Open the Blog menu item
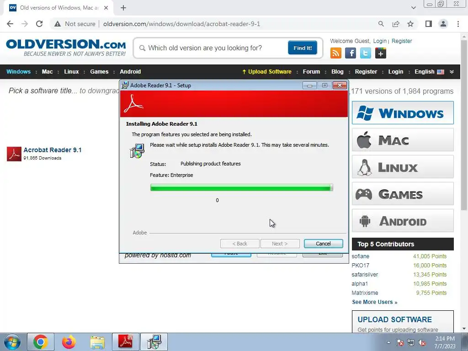This screenshot has height=351, width=468. (x=337, y=72)
